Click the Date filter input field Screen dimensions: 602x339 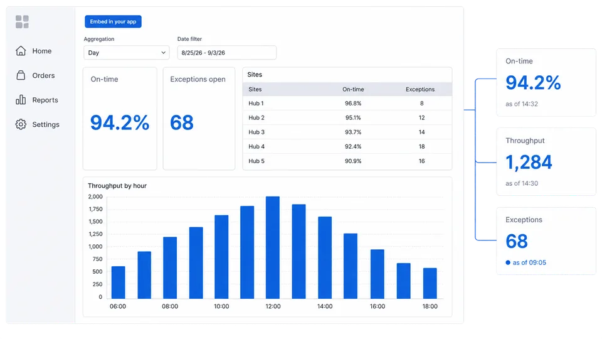pyautogui.click(x=226, y=53)
